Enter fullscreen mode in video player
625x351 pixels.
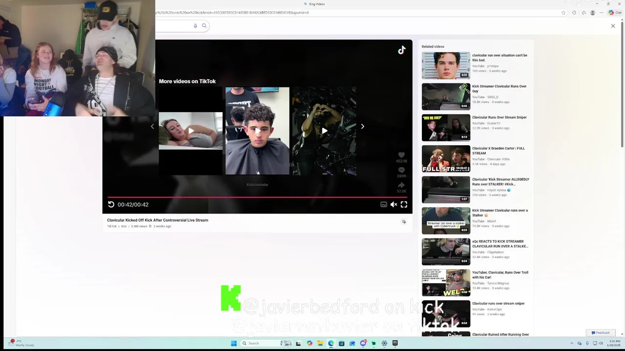(404, 205)
